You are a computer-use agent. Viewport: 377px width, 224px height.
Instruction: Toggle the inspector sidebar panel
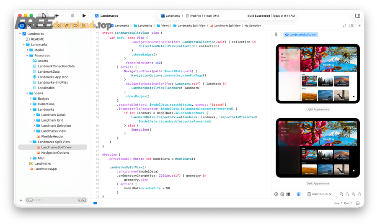[x=358, y=15]
